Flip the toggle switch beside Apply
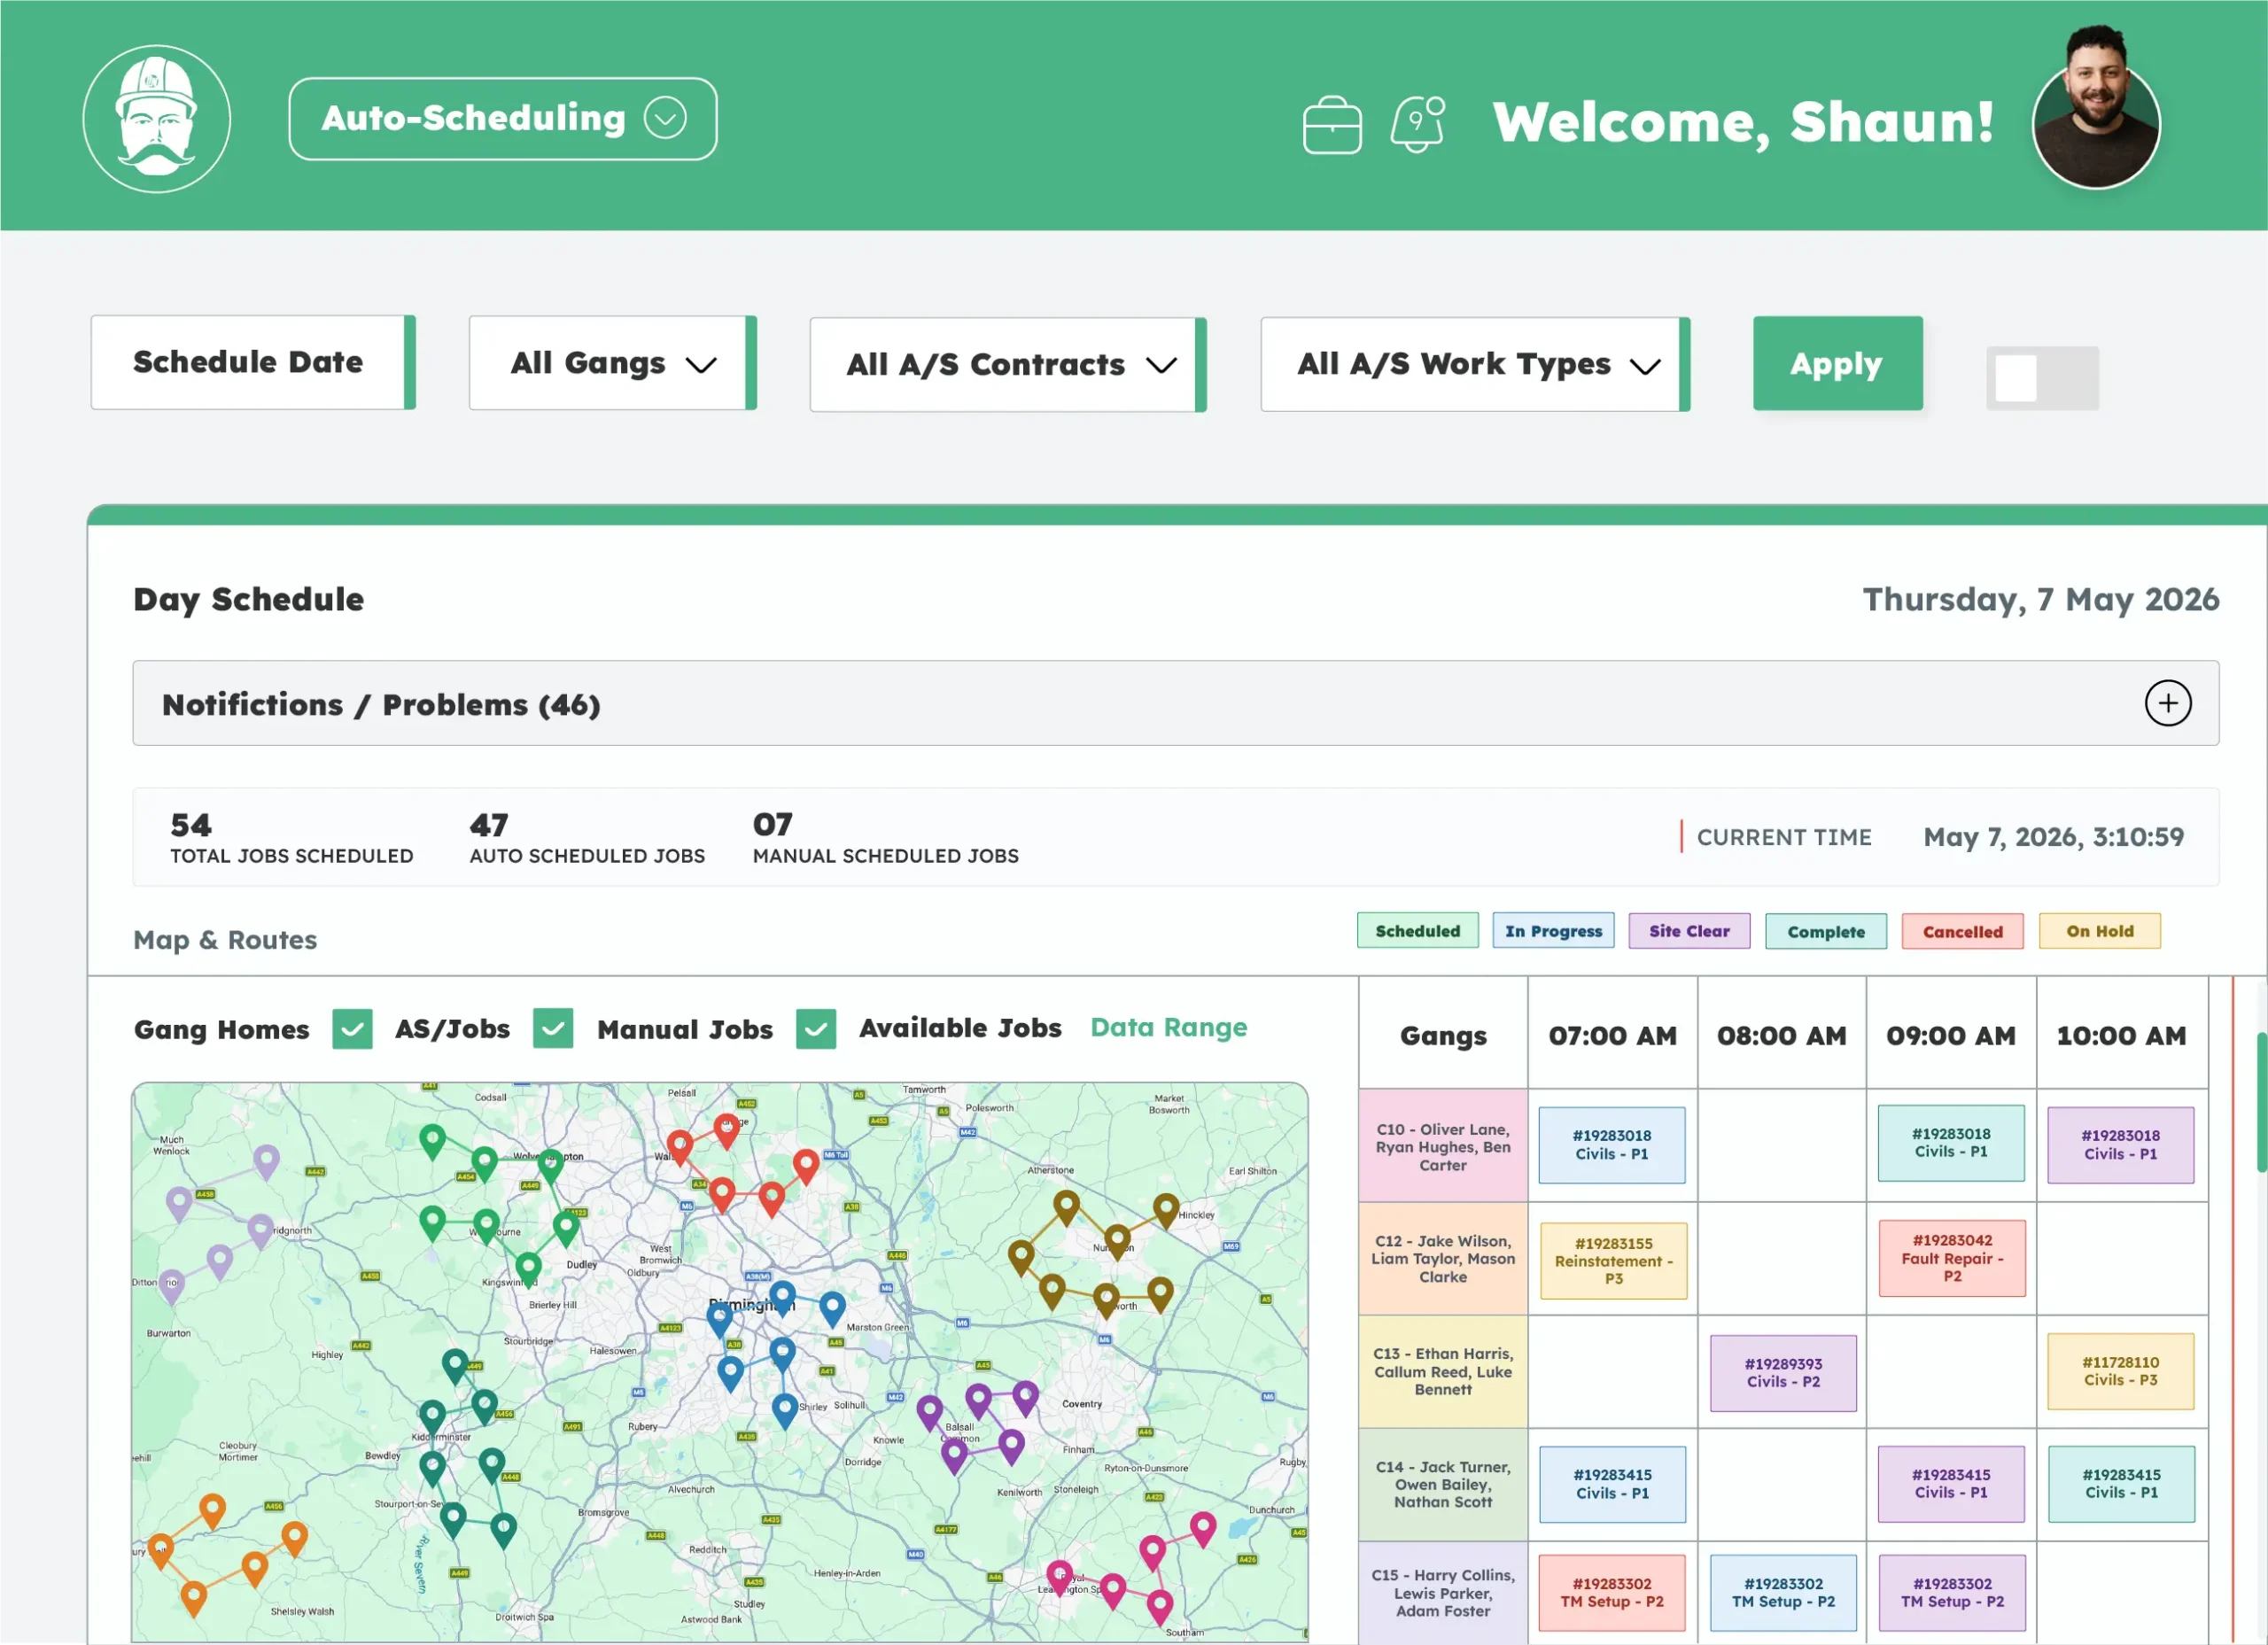The width and height of the screenshot is (2268, 1645). click(x=2042, y=378)
